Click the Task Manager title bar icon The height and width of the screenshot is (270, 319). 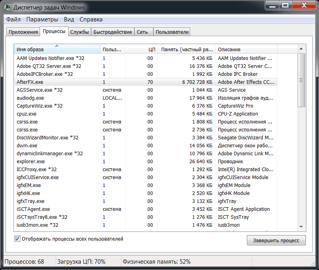[8, 7]
